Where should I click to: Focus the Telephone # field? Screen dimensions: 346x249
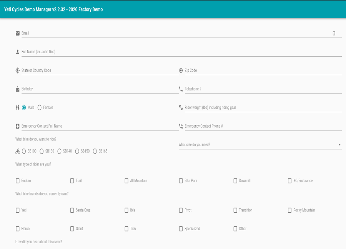coord(263,89)
